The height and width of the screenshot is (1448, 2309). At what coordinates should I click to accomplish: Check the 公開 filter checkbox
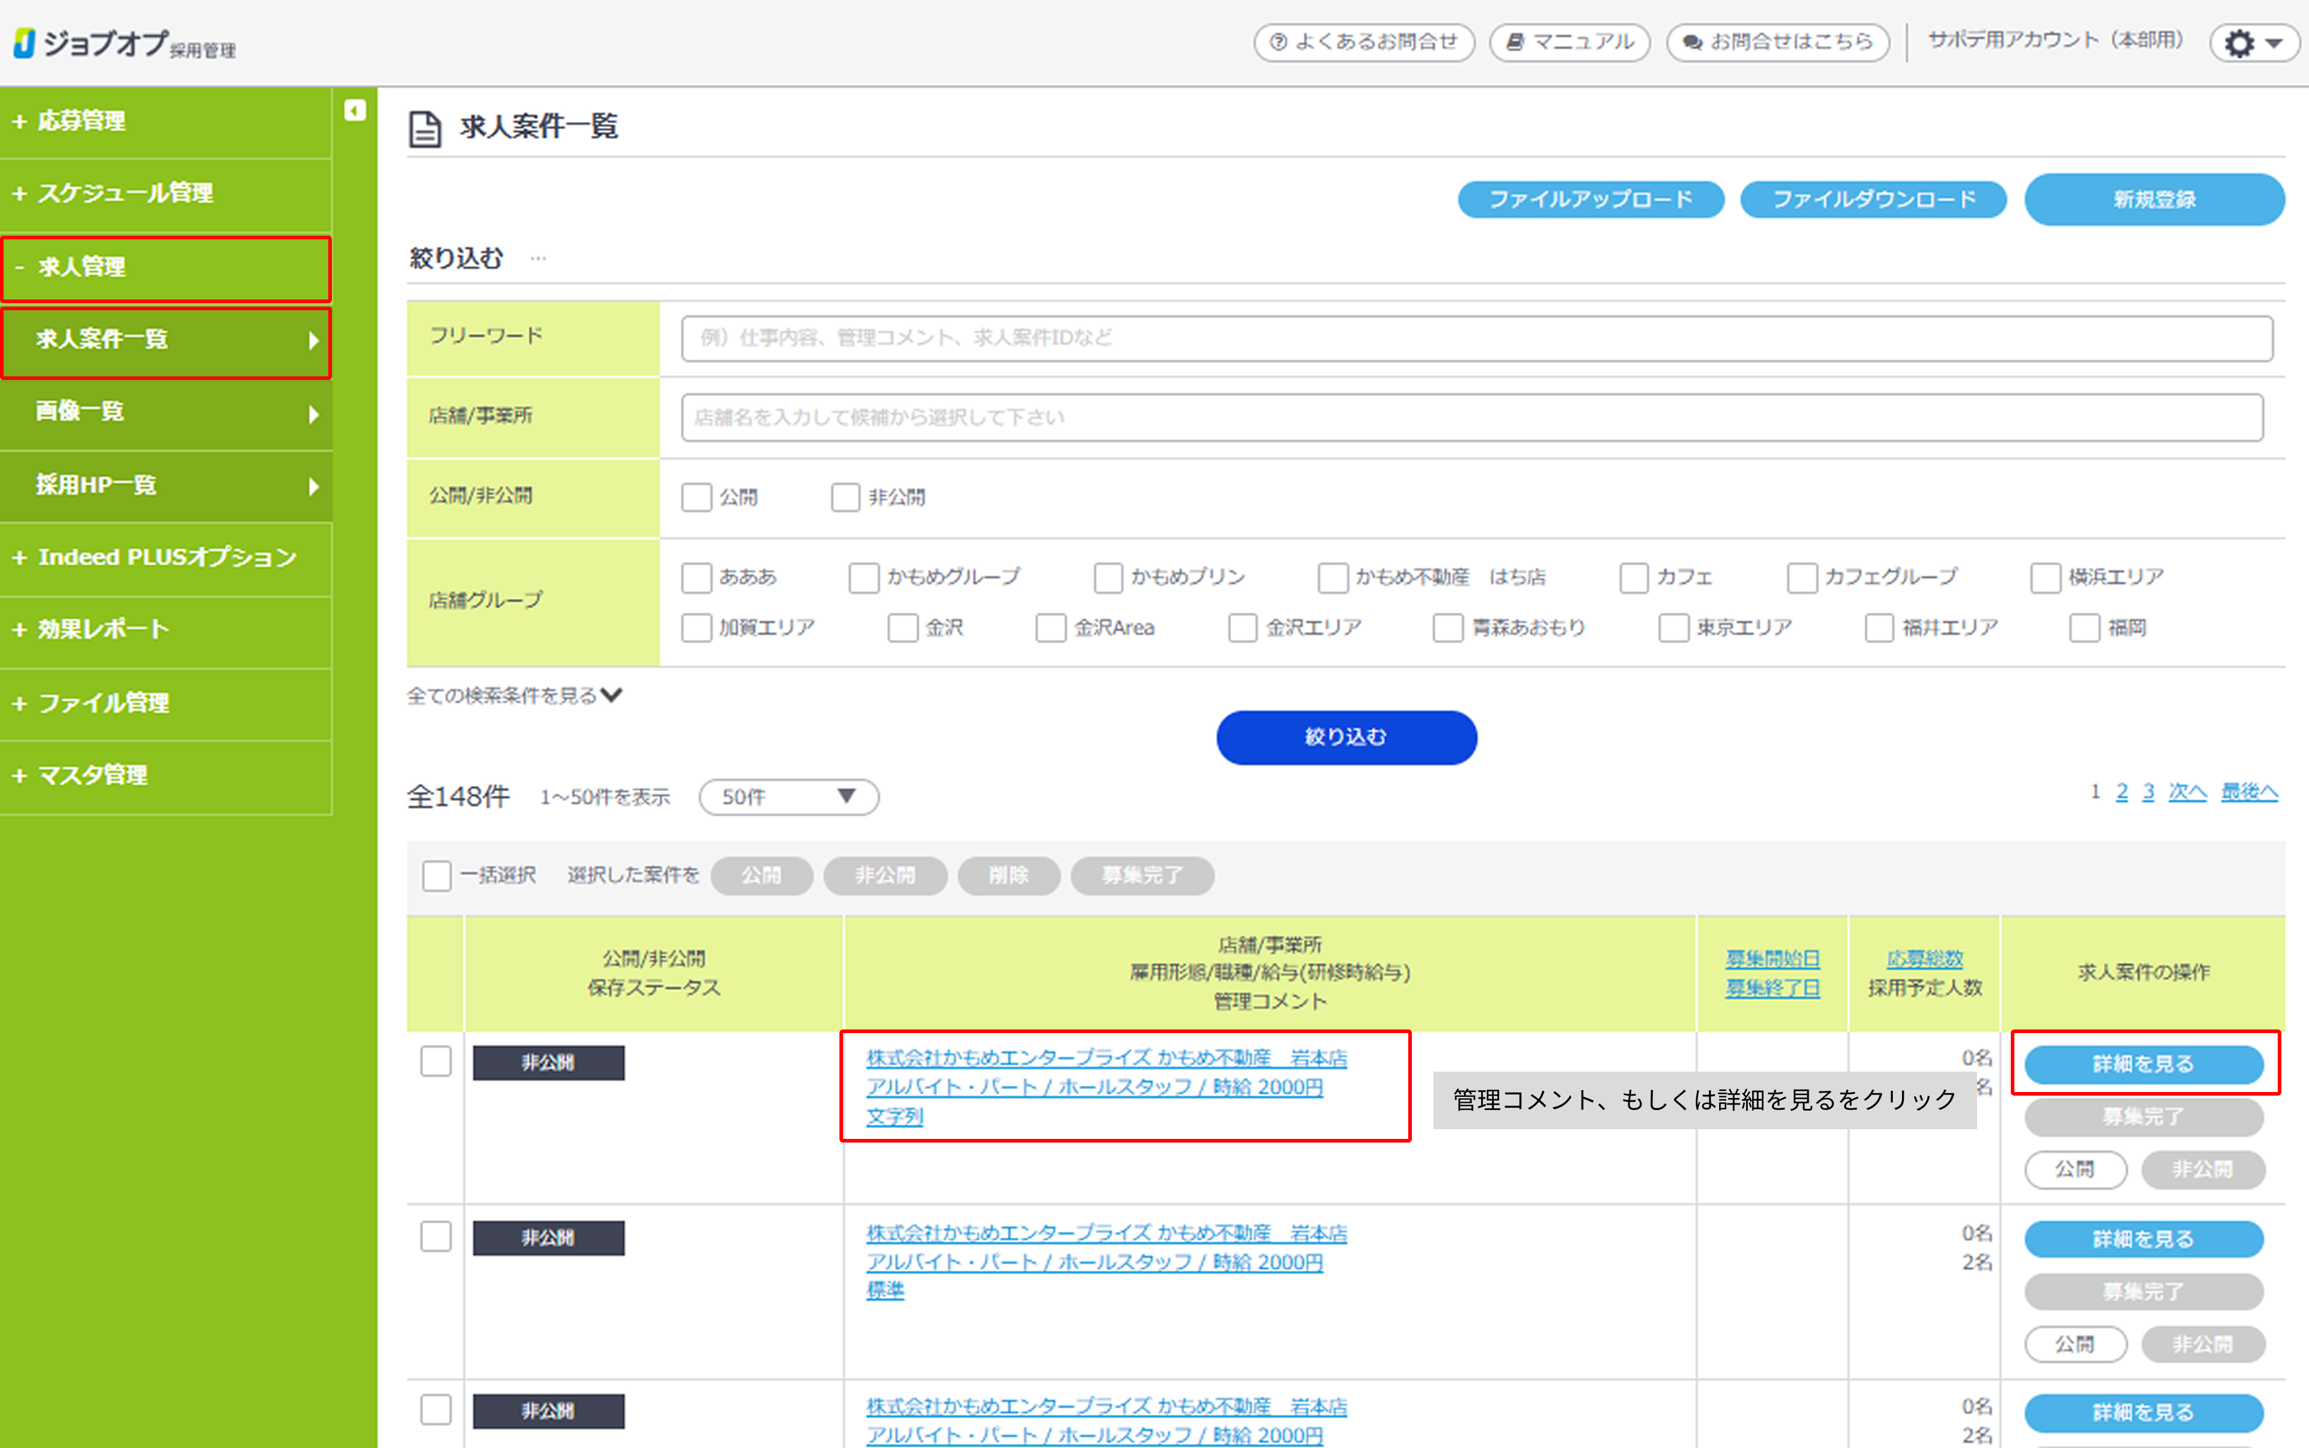point(696,497)
